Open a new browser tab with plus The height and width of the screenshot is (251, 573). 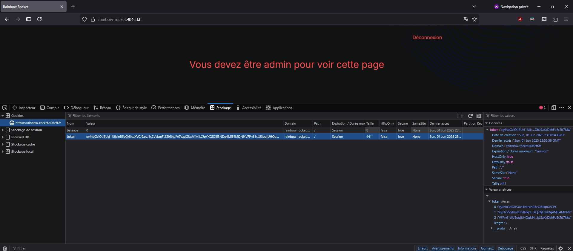pyautogui.click(x=73, y=7)
